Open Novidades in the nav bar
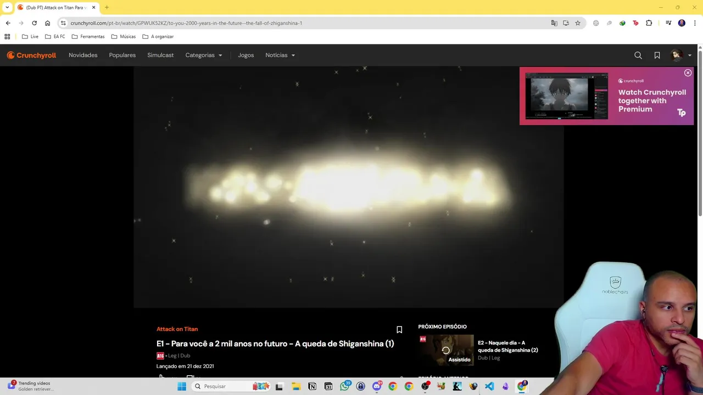 coord(83,55)
